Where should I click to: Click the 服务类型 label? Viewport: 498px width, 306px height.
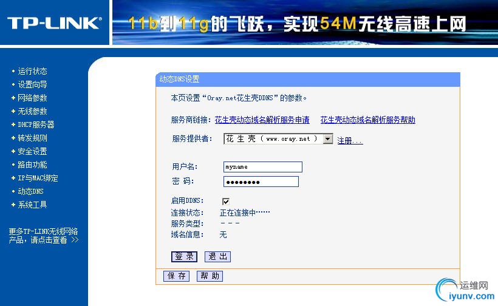pos(187,223)
